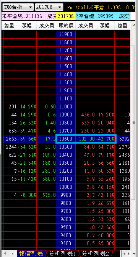This screenshot has width=138, height=257.
Task: Click the 102.00 put price cell
Action: click(x=85, y=139)
